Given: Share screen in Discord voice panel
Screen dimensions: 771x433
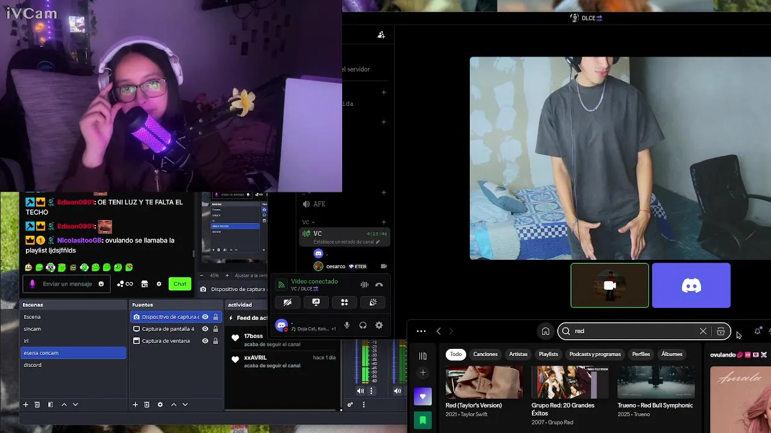Looking at the screenshot, I should pyautogui.click(x=316, y=302).
